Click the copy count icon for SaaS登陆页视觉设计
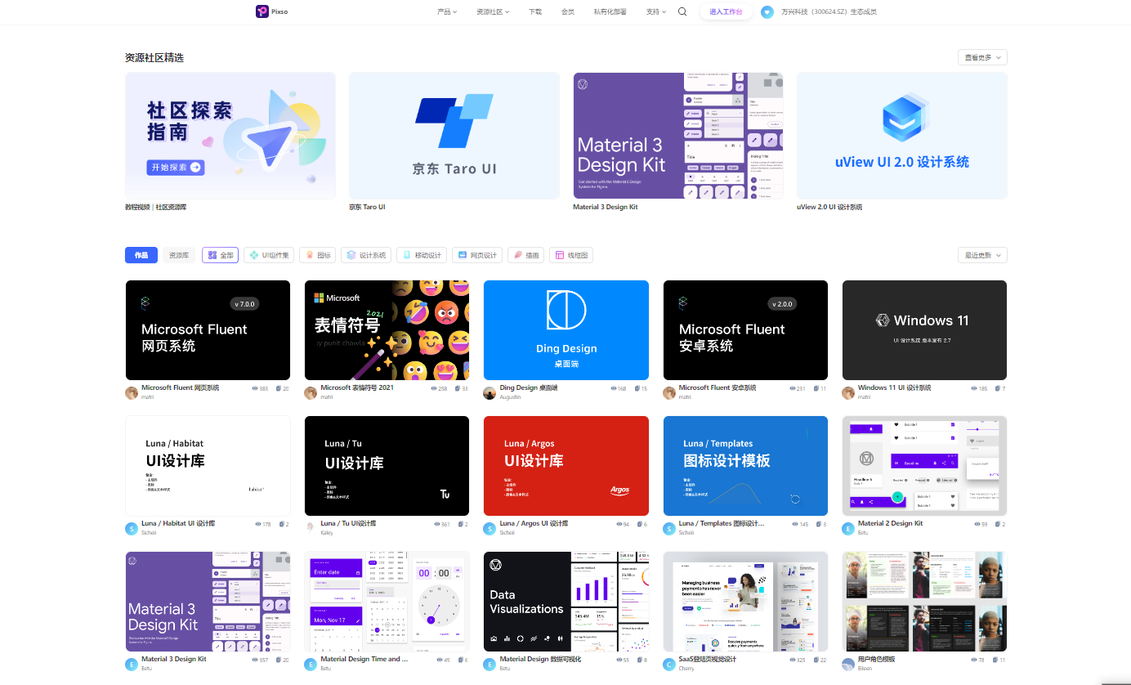This screenshot has width=1131, height=685. coord(816,660)
